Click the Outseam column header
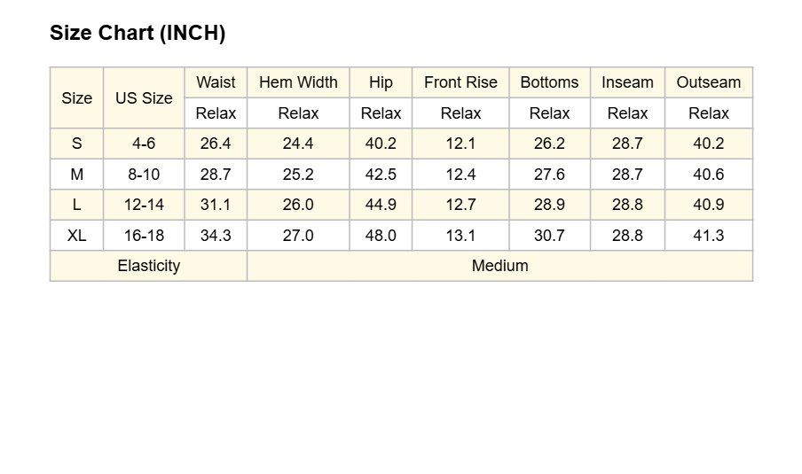 tap(708, 82)
